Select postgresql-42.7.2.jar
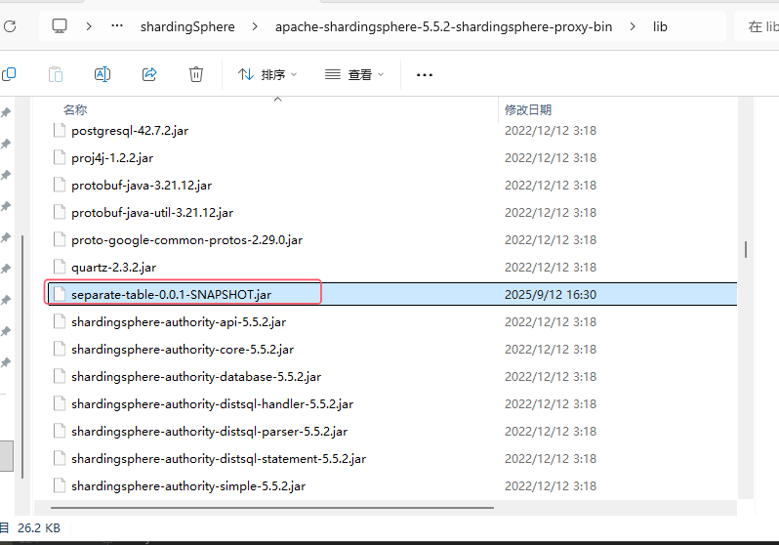Screen dimensions: 779x545 130,131
